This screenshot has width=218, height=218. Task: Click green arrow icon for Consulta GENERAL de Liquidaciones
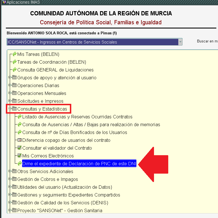tap(15, 70)
